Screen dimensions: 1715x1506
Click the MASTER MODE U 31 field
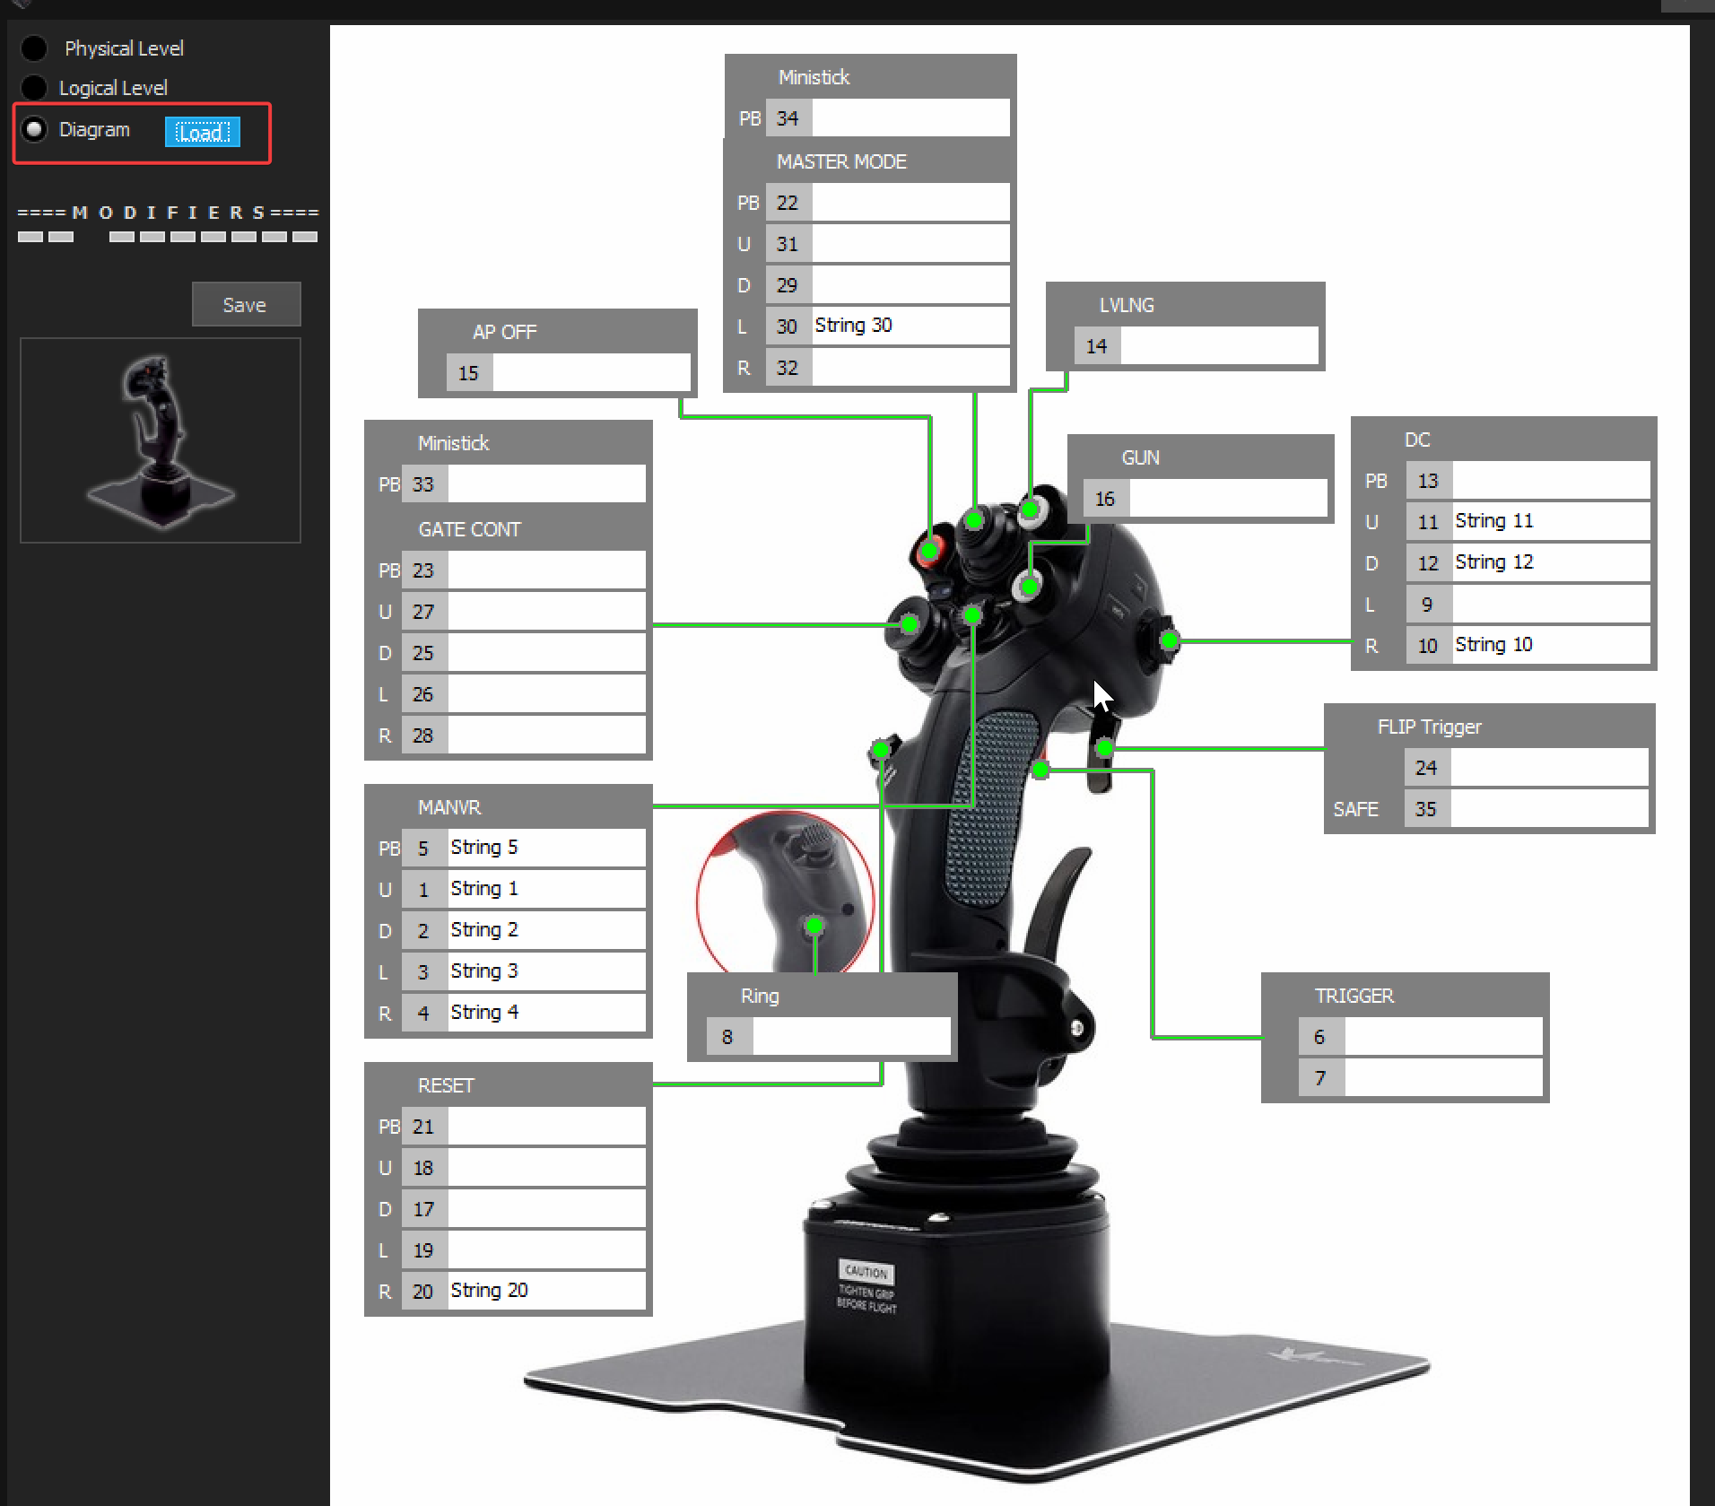[x=910, y=243]
